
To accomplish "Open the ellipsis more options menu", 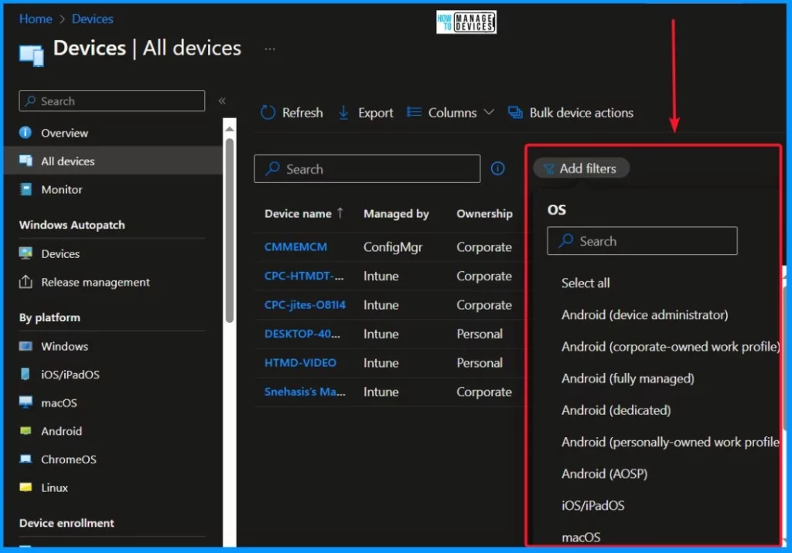I will coord(270,49).
